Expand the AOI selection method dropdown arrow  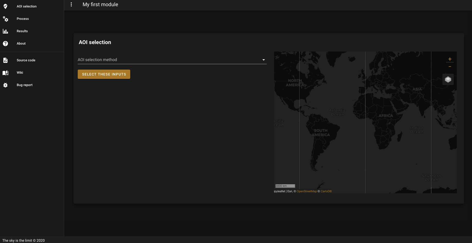click(x=264, y=60)
